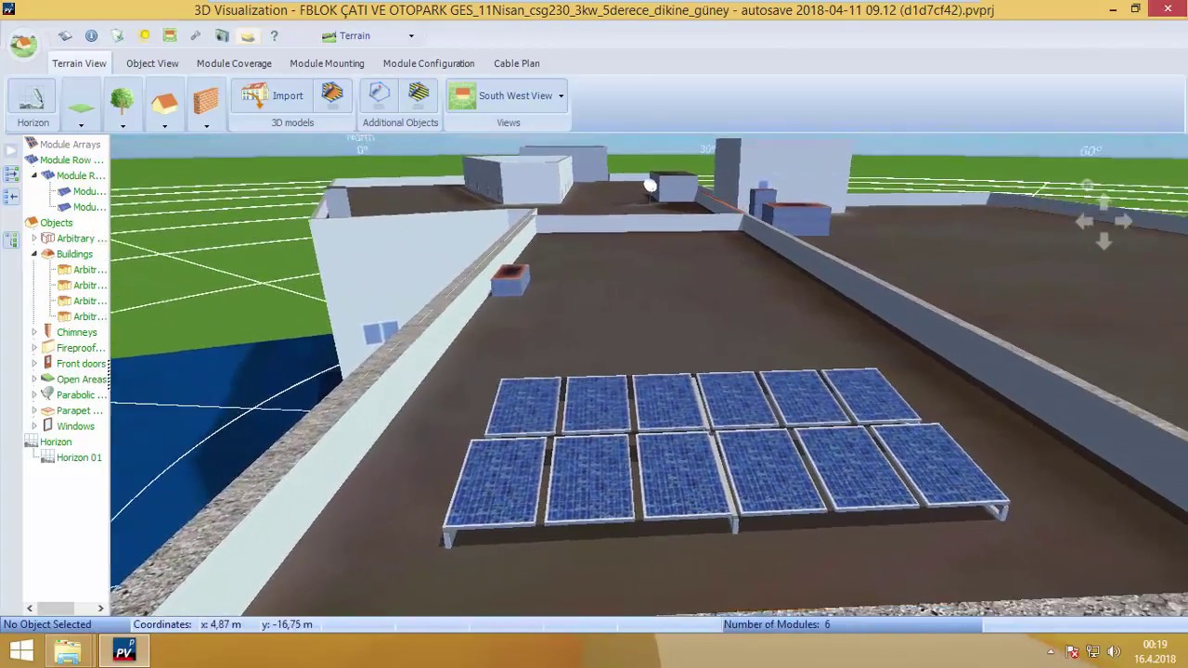This screenshot has width=1188, height=668.
Task: Expand the Chimneys tree node
Action: click(34, 332)
